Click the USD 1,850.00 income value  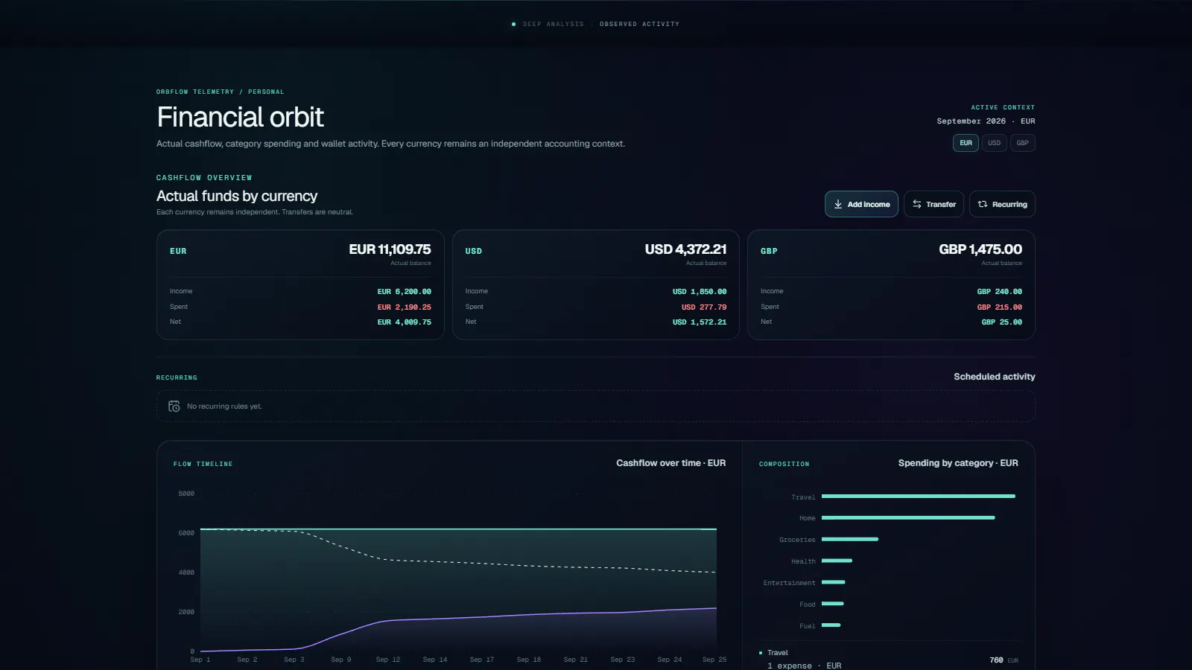pyautogui.click(x=700, y=292)
